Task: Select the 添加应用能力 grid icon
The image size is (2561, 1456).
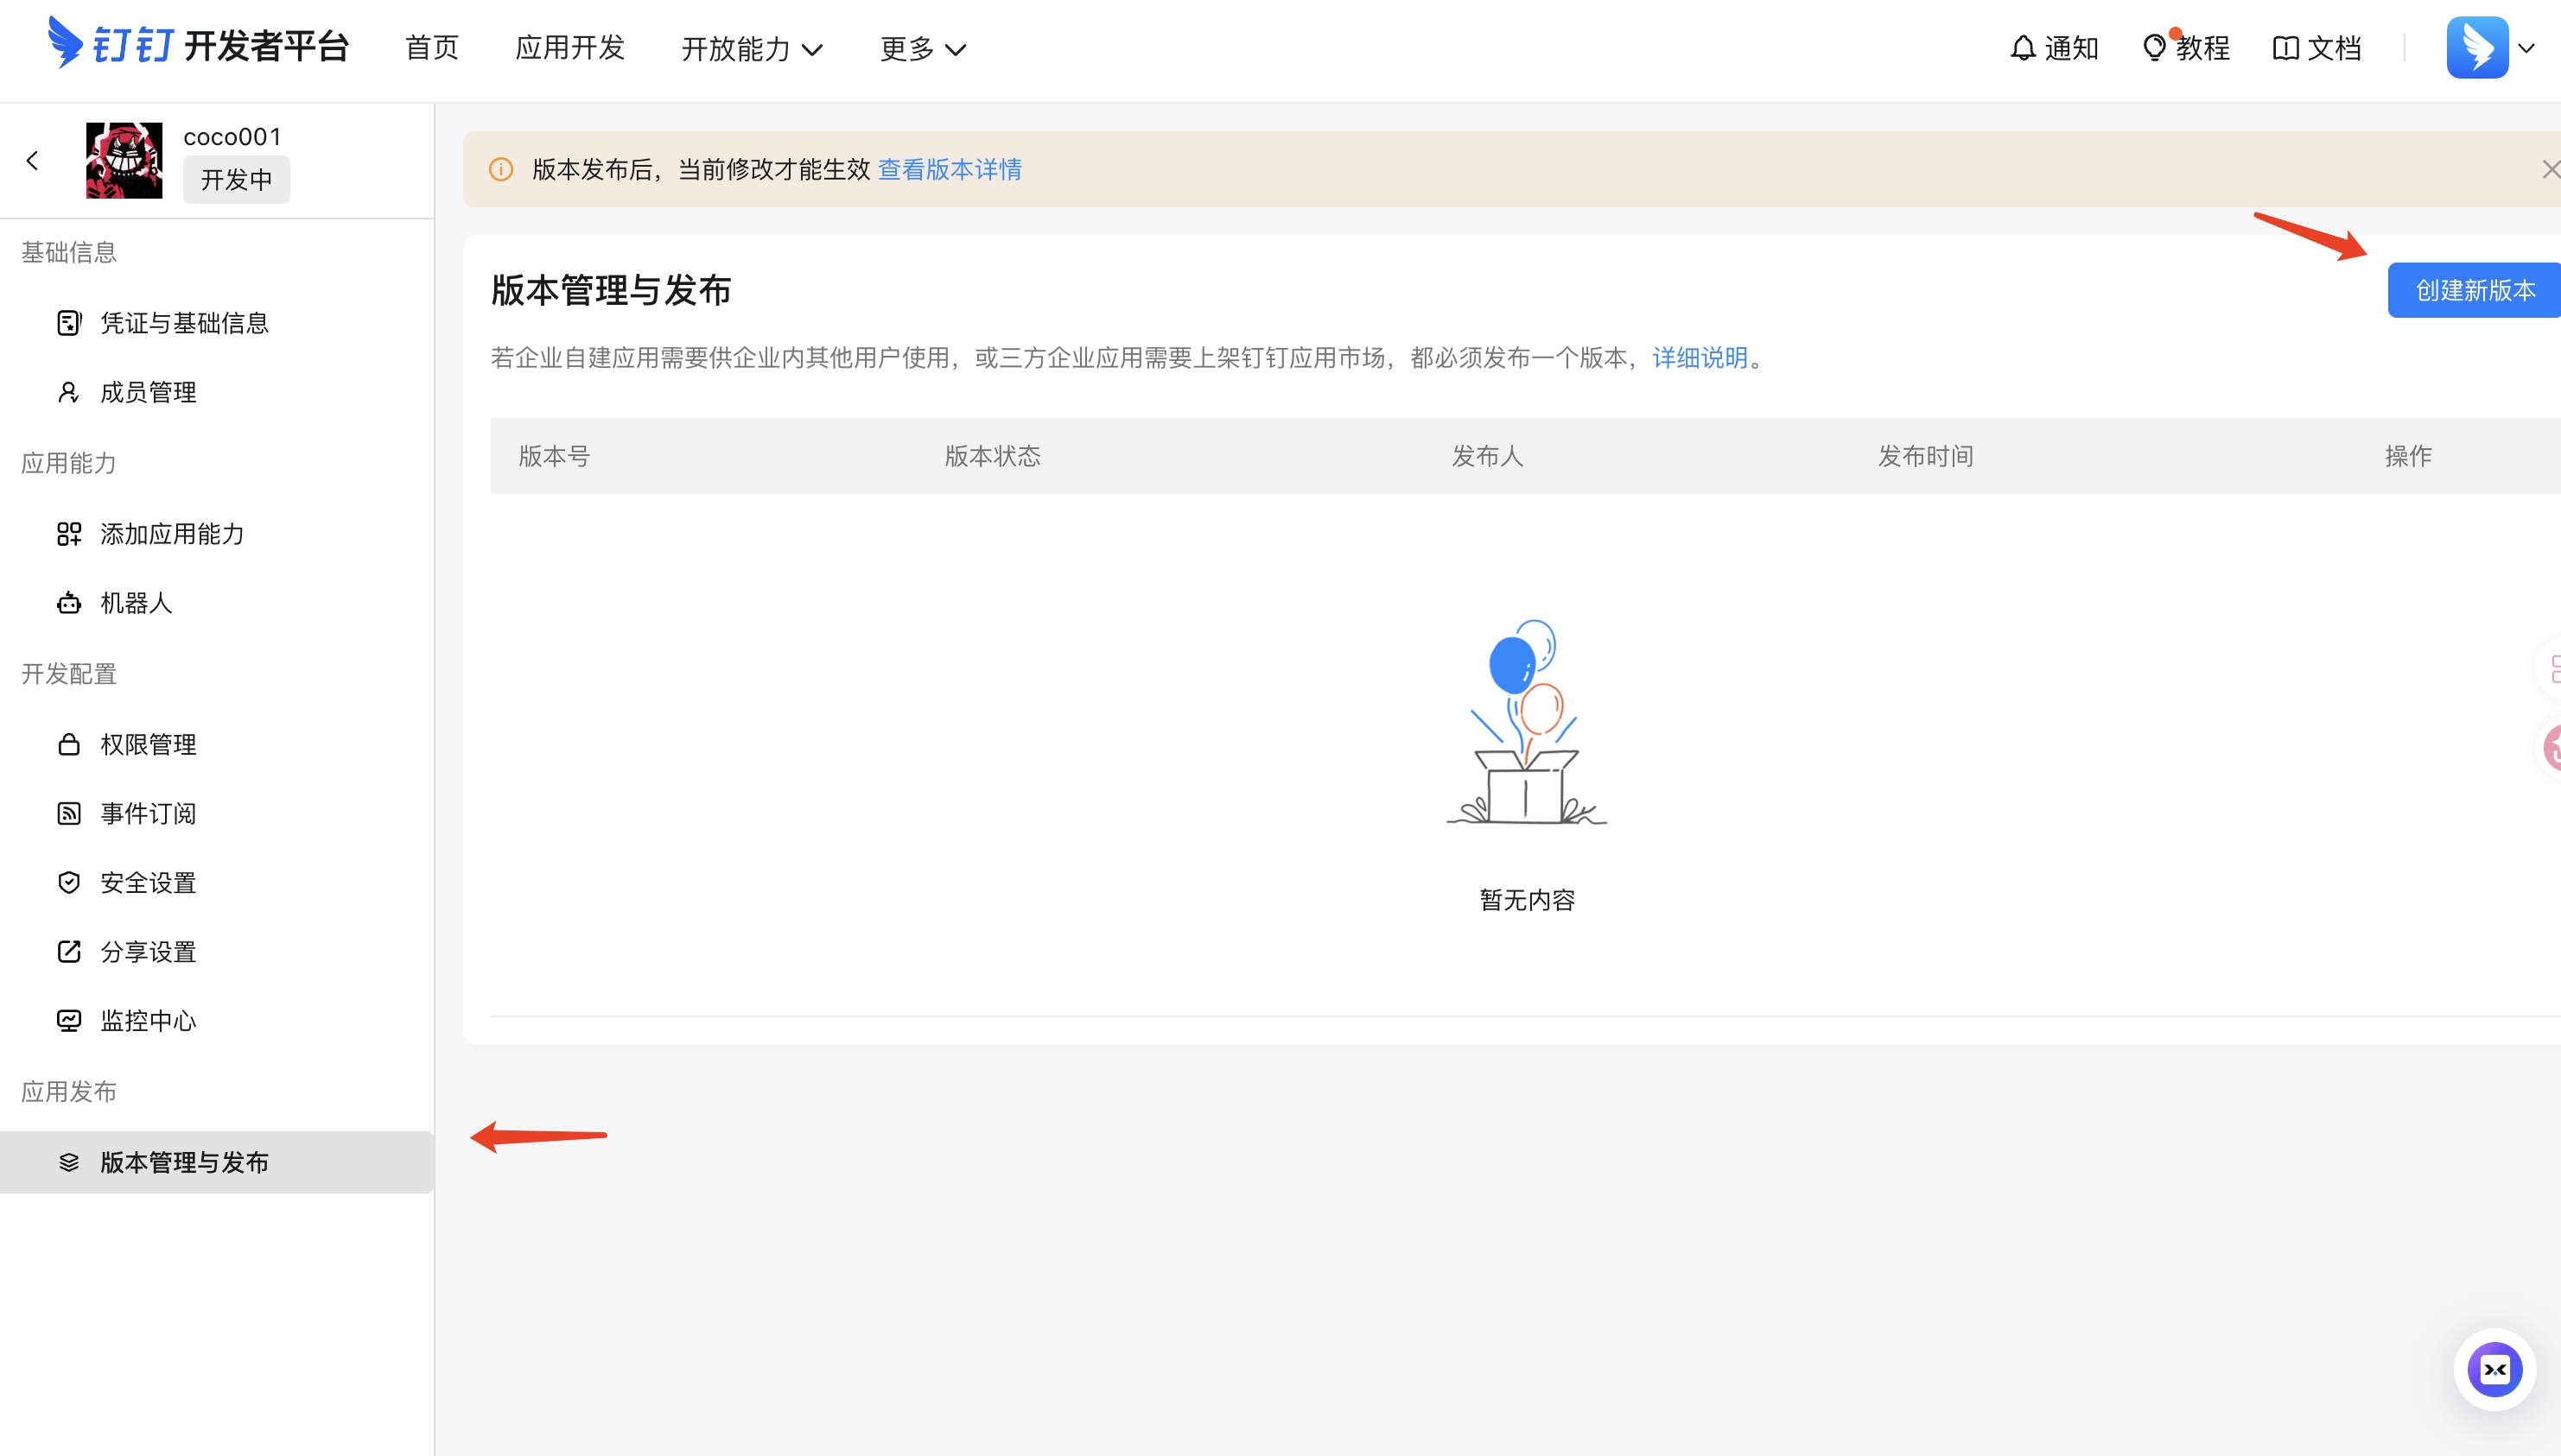Action: click(68, 534)
